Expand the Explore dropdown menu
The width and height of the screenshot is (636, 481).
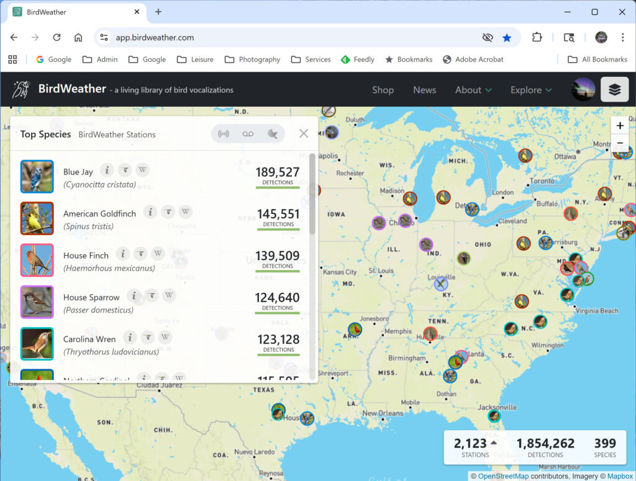pyautogui.click(x=530, y=90)
